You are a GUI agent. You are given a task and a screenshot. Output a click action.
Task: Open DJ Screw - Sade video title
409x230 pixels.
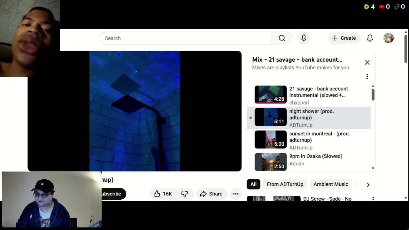tap(327, 199)
